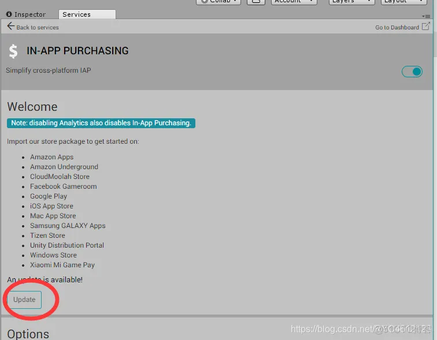
Task: Click the Back to services link
Action: [38, 27]
